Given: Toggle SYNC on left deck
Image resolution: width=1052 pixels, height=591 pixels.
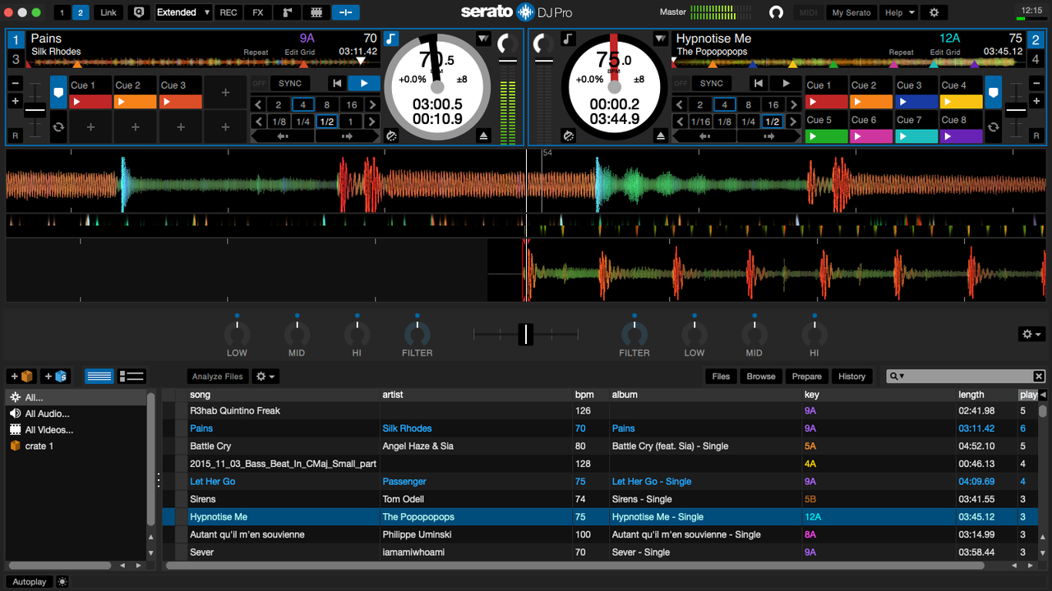Looking at the screenshot, I should [290, 84].
